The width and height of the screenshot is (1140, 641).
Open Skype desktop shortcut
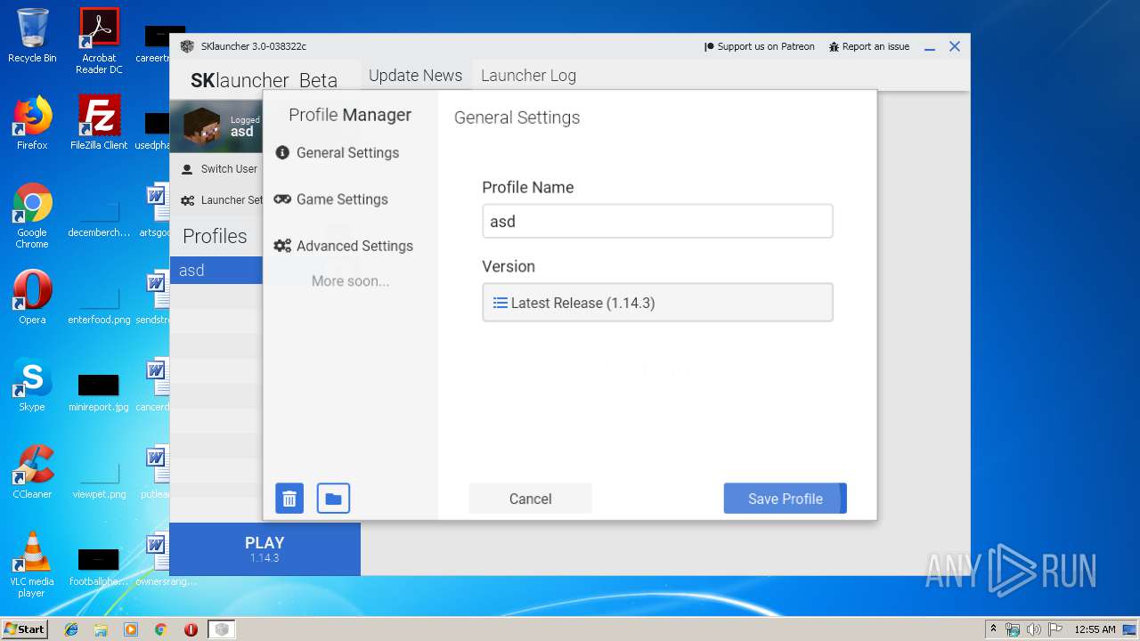32,385
